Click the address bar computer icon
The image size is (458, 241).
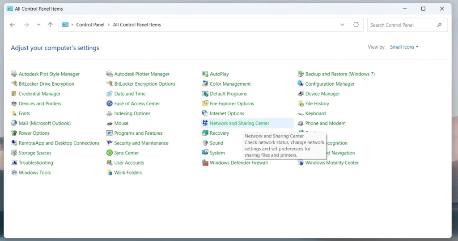point(65,25)
